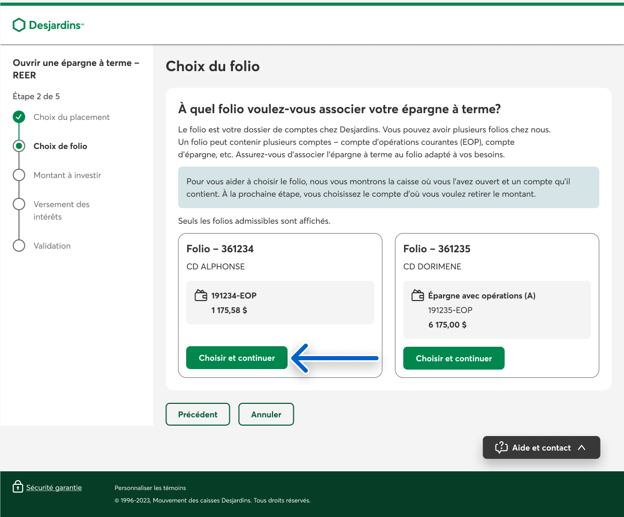624x517 pixels.
Task: Choose and continue with Folio 361234
Action: tap(237, 358)
